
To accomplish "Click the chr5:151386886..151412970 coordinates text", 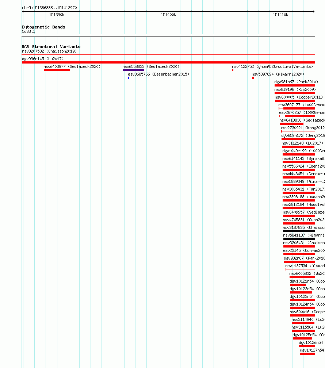I will pos(49,8).
